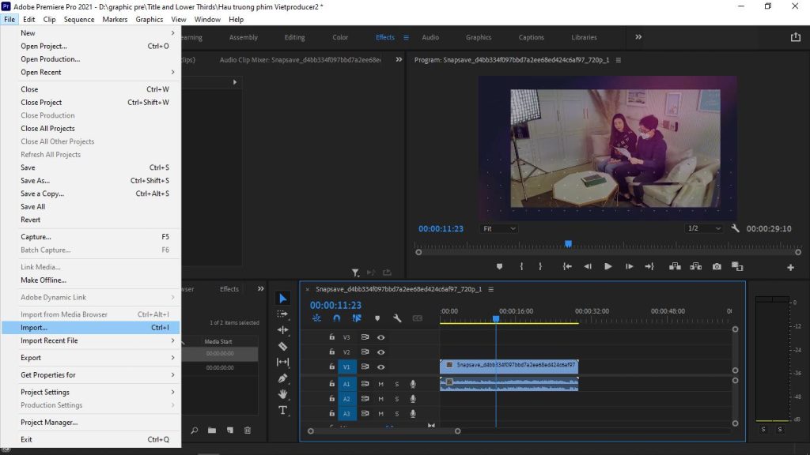Switch to the Audio workspace tab
This screenshot has width=810, height=455.
click(x=430, y=37)
